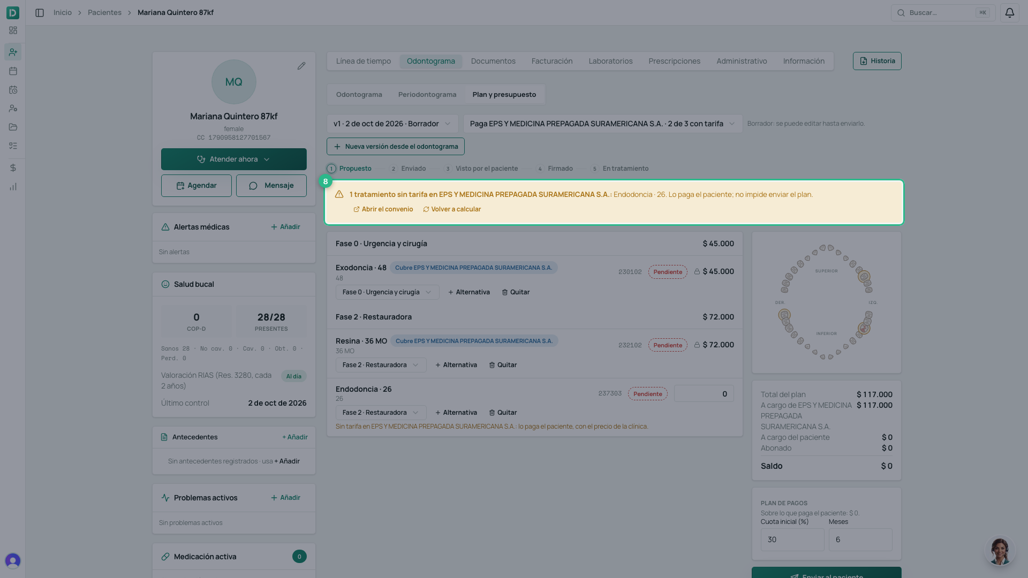This screenshot has height=578, width=1028.
Task: Change phase dropdown for Exodoncia 48
Action: click(x=387, y=292)
